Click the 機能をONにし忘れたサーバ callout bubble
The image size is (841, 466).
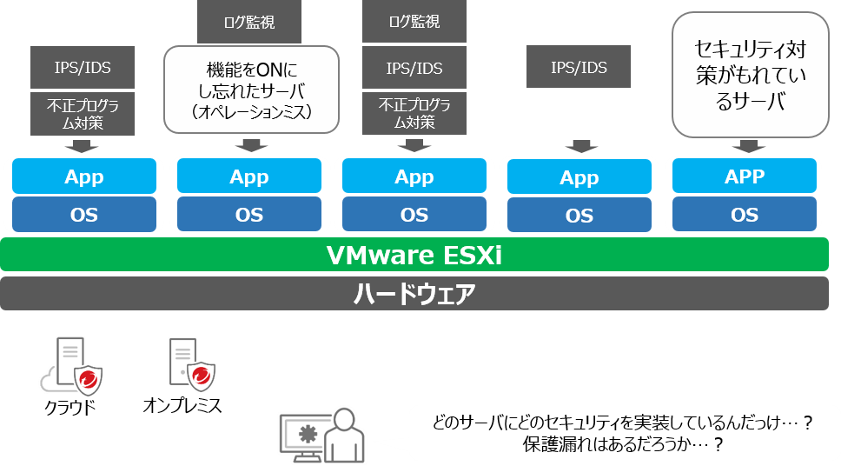click(252, 90)
